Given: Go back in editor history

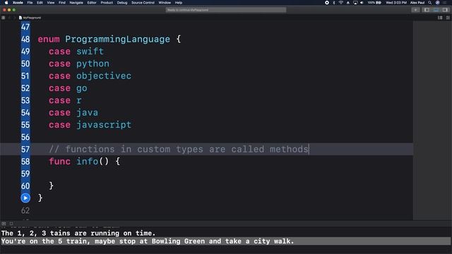Looking at the screenshot, I should (9, 18).
